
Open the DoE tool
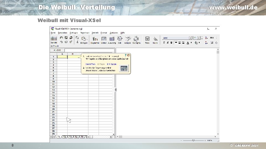(120, 40)
